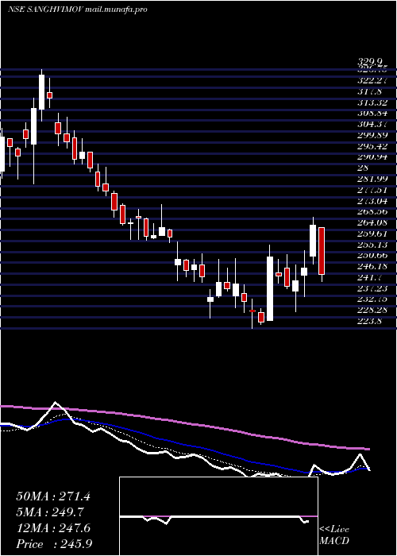Click the last red candlestick on the chart

click(x=322, y=251)
